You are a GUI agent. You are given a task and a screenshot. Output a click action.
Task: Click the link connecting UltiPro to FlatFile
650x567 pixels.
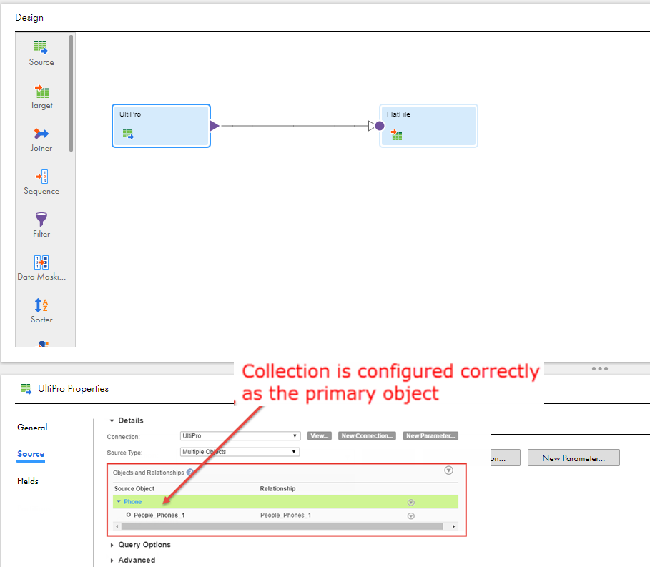(x=294, y=126)
